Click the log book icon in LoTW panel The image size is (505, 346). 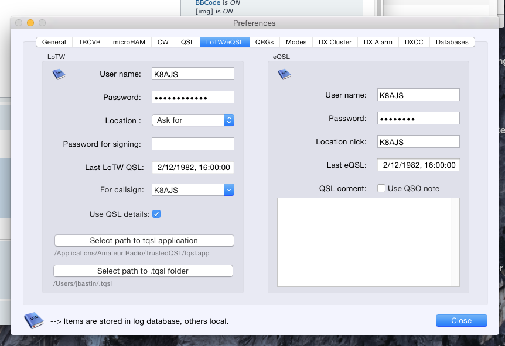(59, 74)
